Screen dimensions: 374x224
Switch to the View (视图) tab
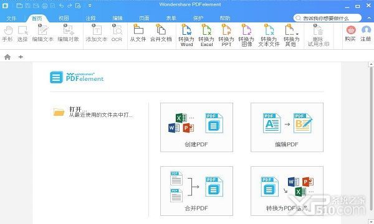coord(64,18)
